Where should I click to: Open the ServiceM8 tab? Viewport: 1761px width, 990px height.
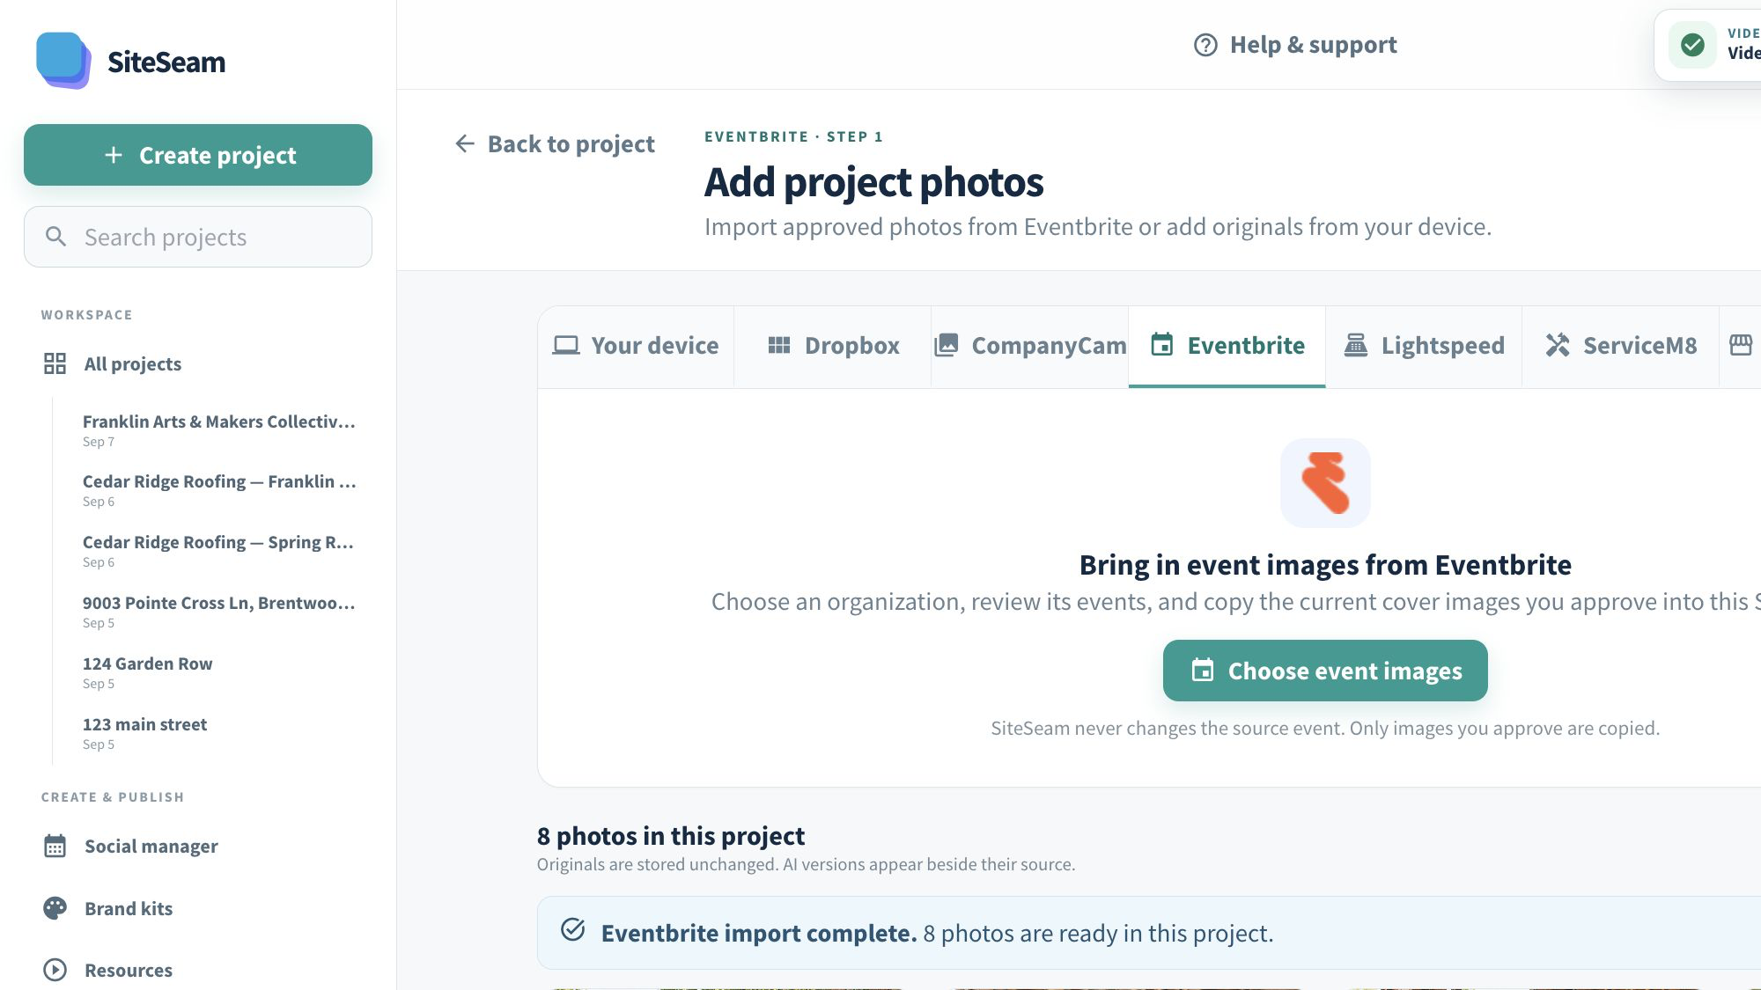(x=1622, y=346)
